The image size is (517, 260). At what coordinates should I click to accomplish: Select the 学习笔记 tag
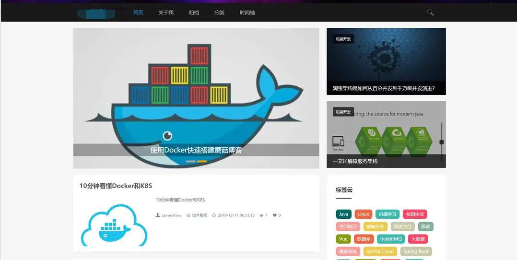[x=348, y=227]
